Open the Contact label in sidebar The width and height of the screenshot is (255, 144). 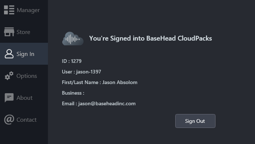(x=26, y=120)
